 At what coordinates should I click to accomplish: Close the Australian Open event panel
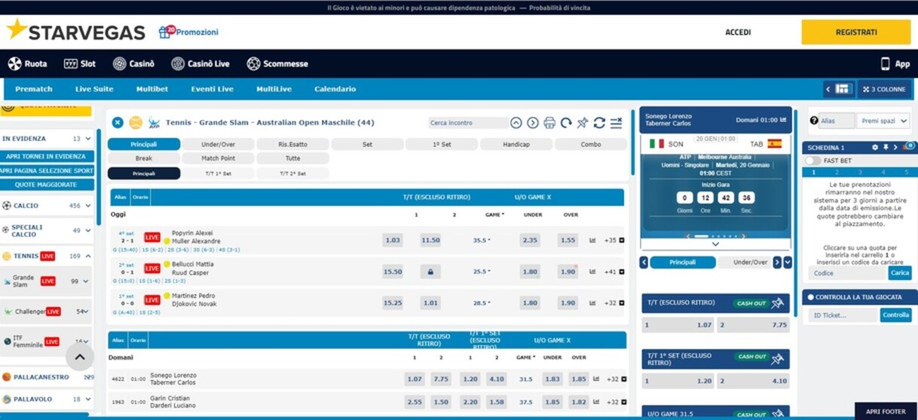[118, 122]
